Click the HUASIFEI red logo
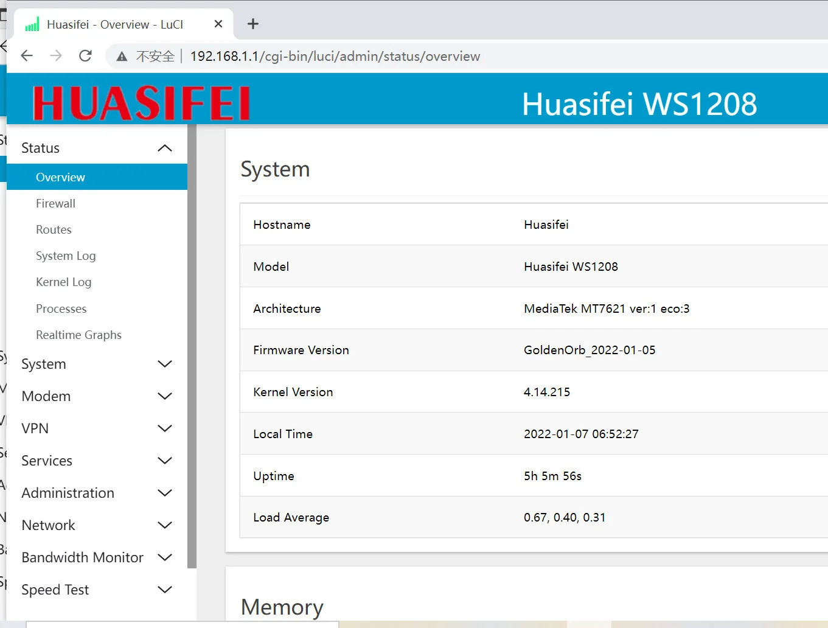 (x=141, y=103)
